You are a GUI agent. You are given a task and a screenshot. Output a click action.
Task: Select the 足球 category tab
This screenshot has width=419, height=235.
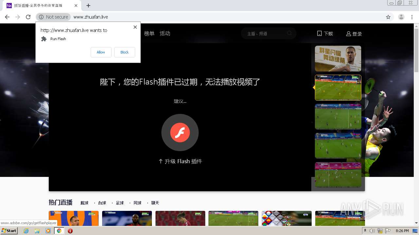point(120,203)
